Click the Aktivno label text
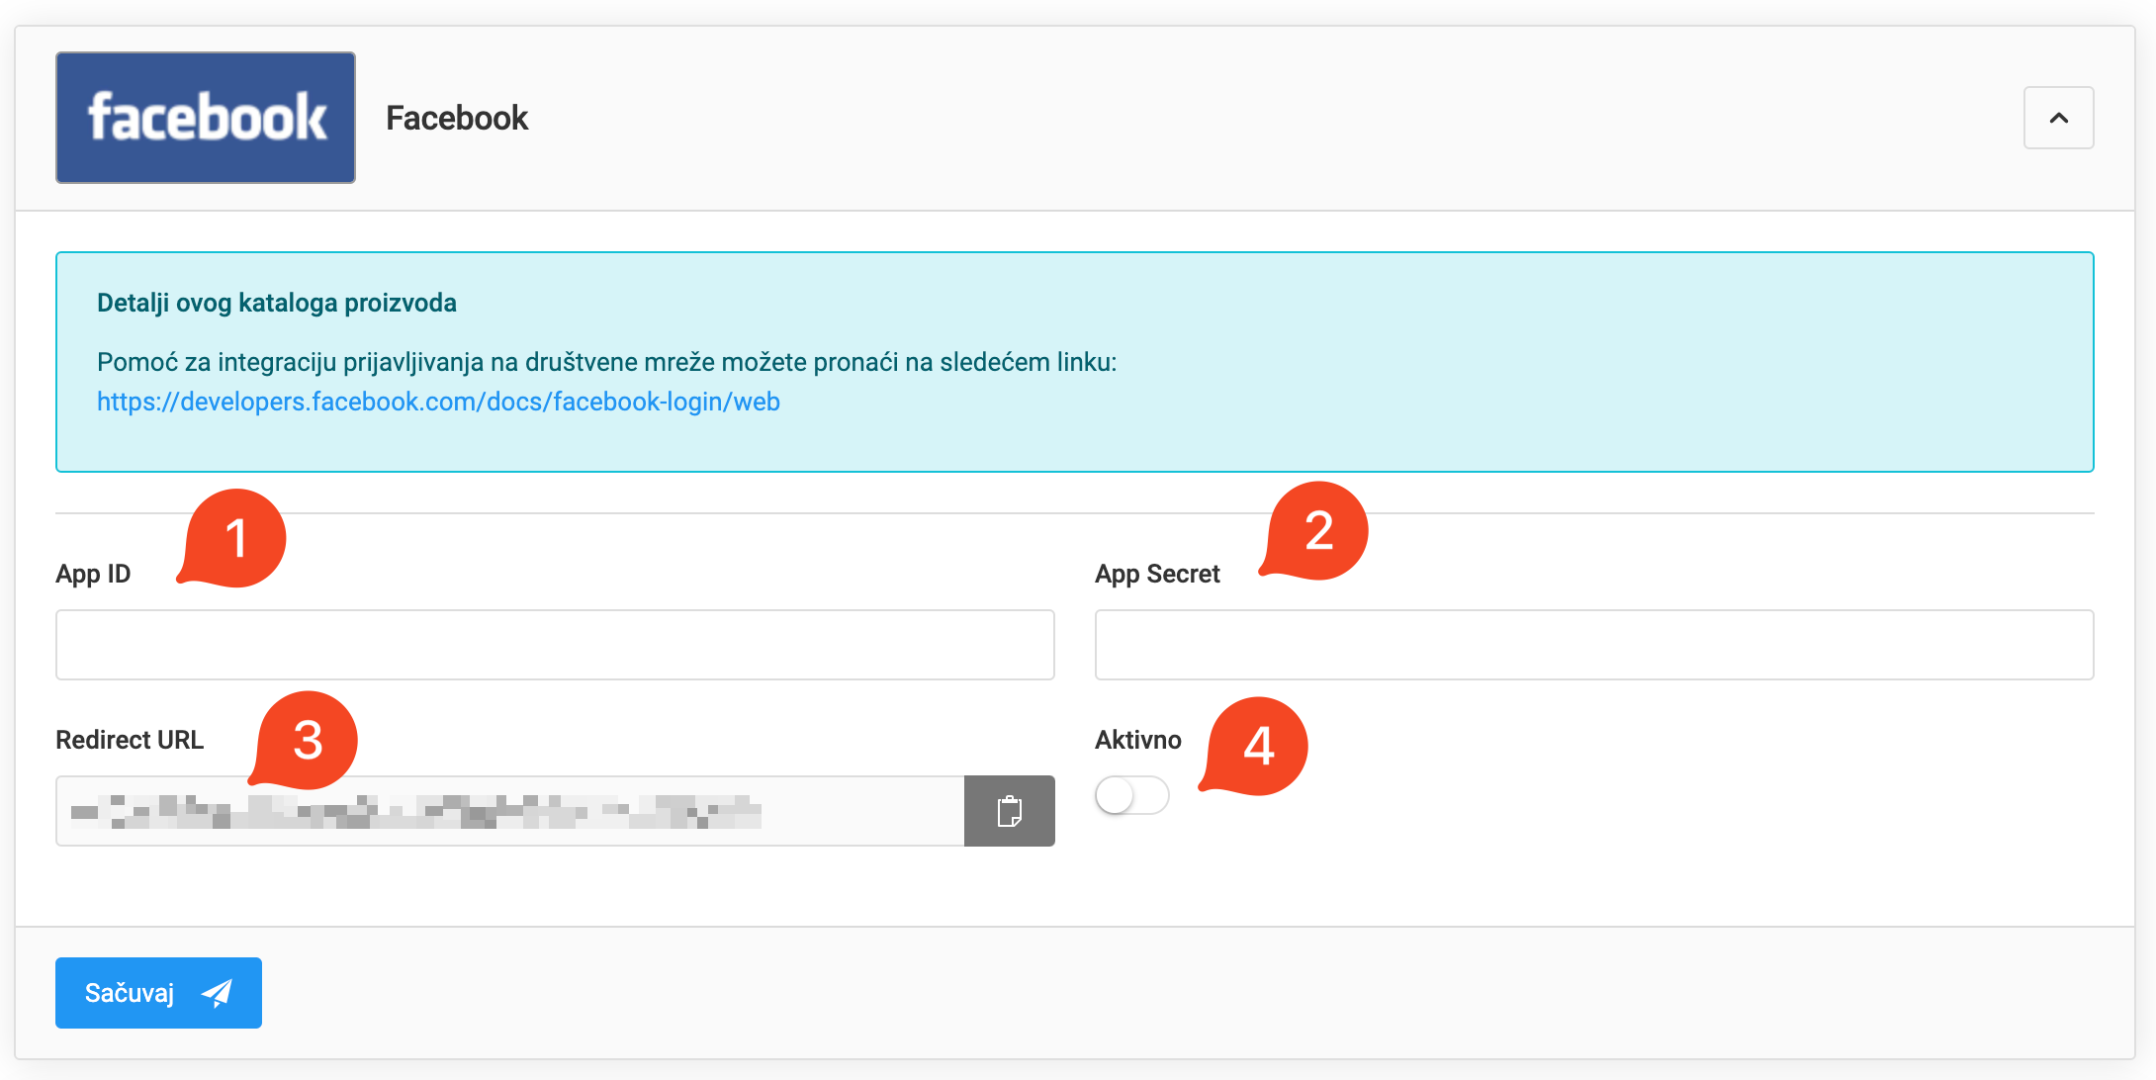 [x=1137, y=740]
